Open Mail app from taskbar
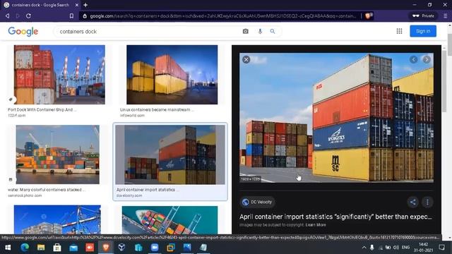Viewport: 452px width, 254px height. (73, 248)
